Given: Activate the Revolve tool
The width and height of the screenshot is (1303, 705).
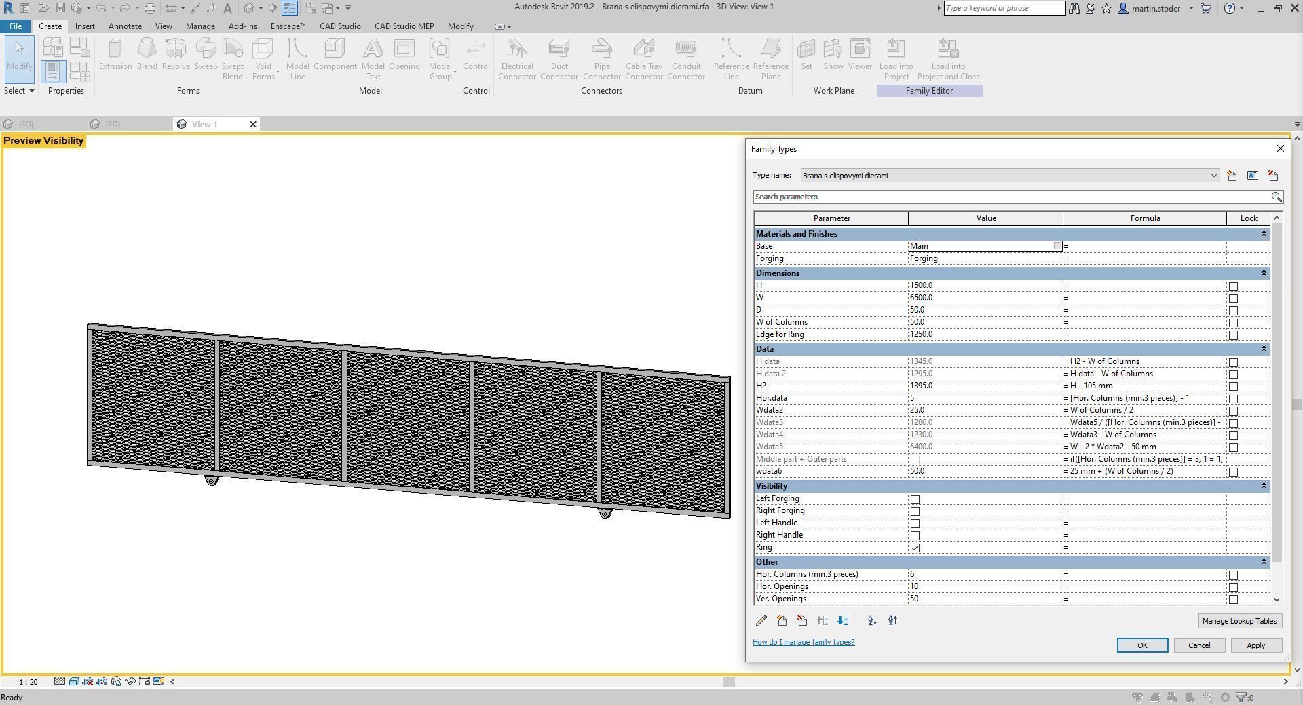Looking at the screenshot, I should point(176,55).
